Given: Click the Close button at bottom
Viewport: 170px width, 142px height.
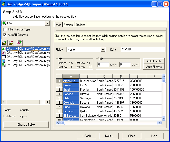Looking at the screenshot, I should pyautogui.click(x=132, y=136).
